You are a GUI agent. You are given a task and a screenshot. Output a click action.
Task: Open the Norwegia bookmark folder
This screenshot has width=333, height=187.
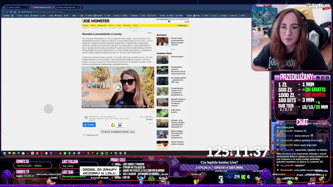click(x=222, y=16)
